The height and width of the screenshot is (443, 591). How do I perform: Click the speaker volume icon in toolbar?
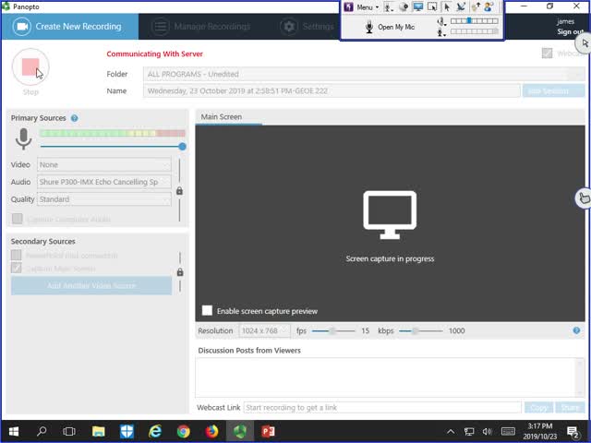click(441, 21)
